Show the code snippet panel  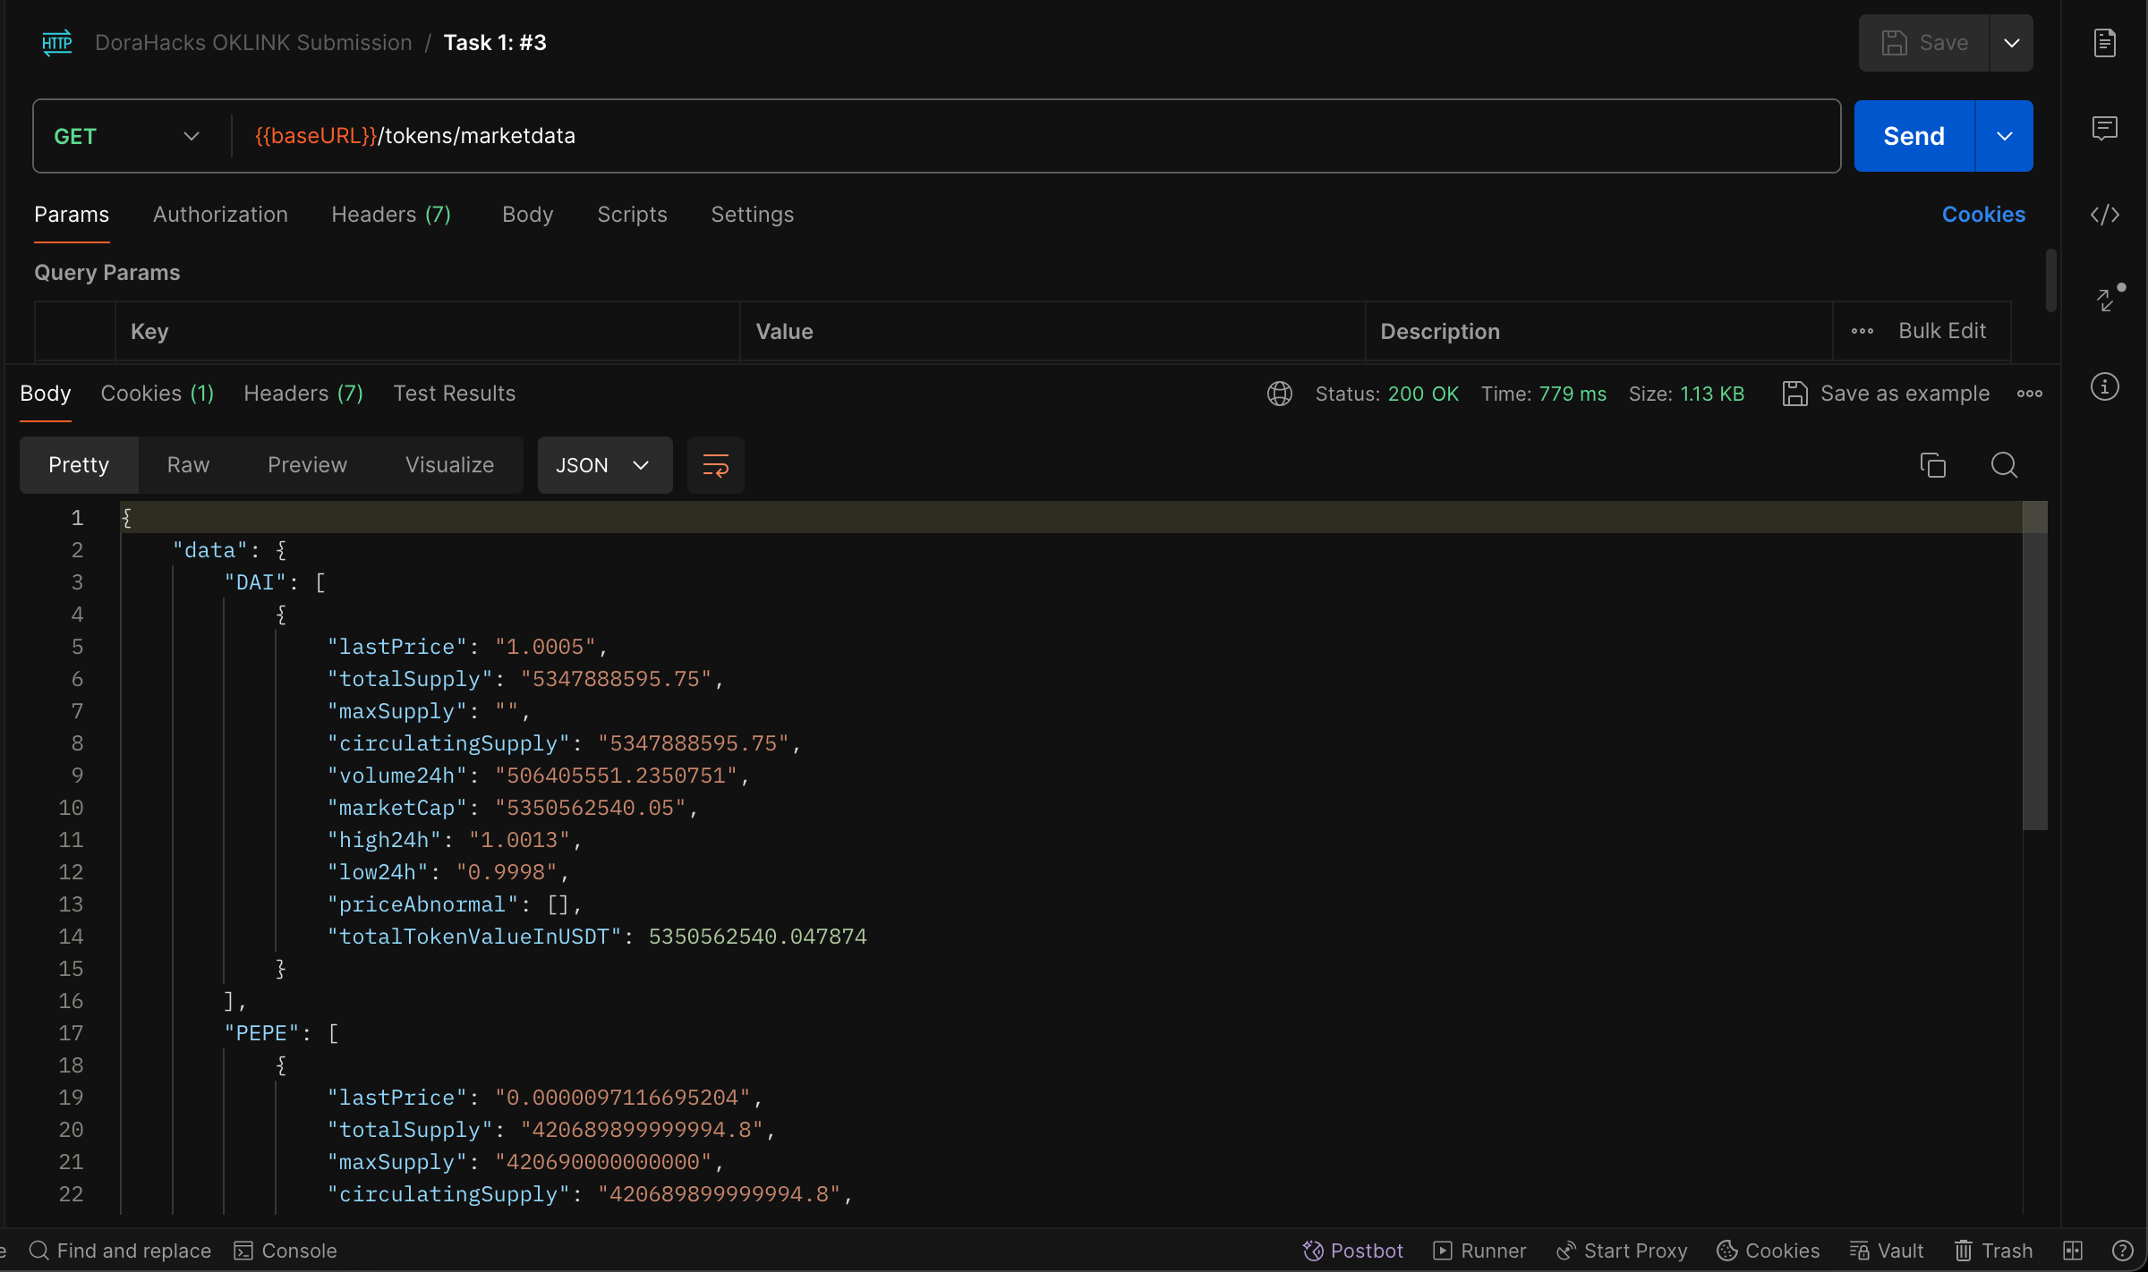pos(2105,215)
